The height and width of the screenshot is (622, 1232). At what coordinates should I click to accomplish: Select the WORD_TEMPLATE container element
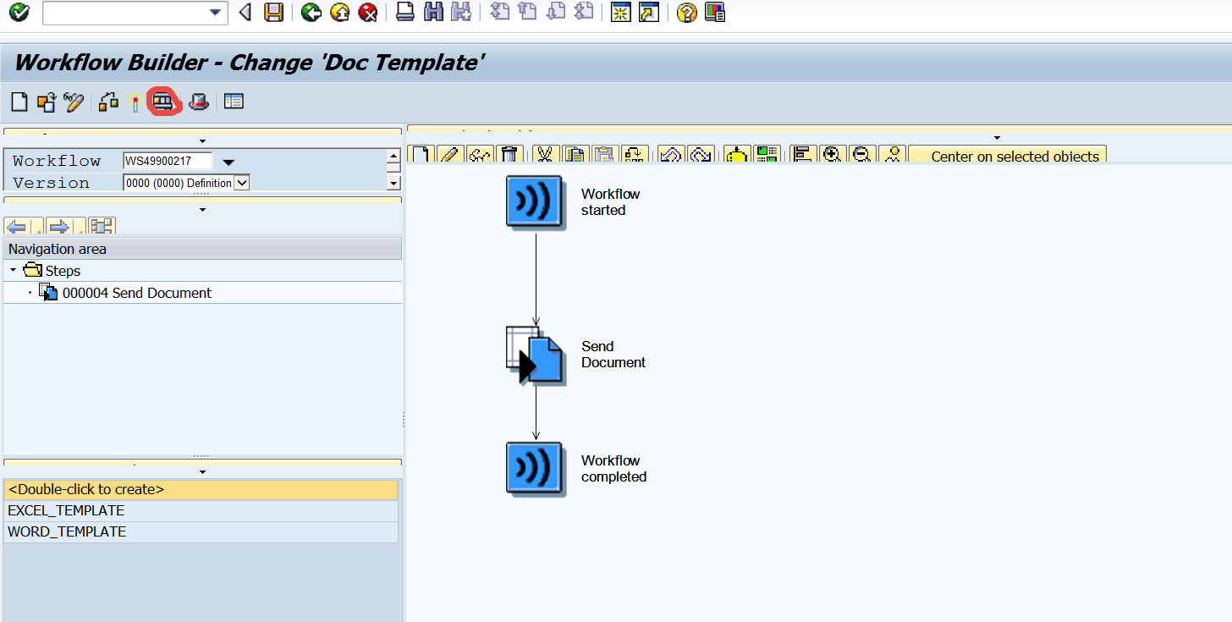pyautogui.click(x=67, y=531)
